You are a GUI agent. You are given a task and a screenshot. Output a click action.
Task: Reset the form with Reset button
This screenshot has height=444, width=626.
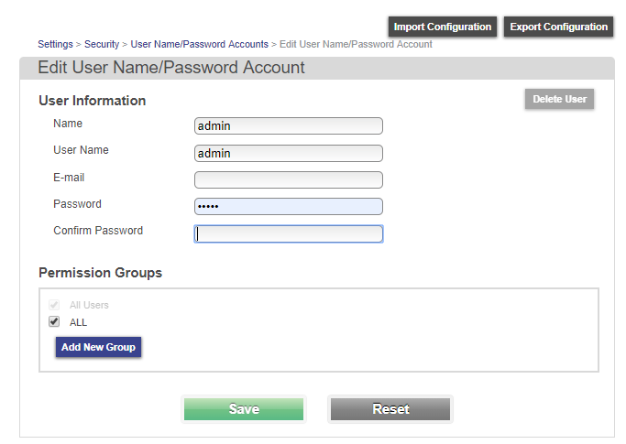pos(390,409)
